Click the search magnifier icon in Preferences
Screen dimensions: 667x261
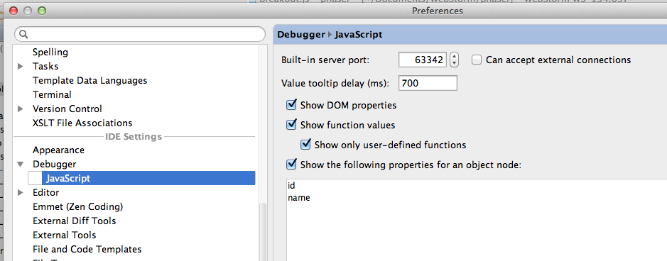point(24,34)
